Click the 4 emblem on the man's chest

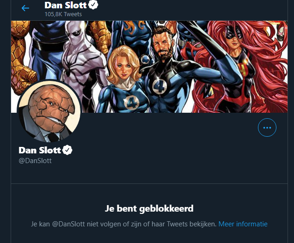coord(160,86)
